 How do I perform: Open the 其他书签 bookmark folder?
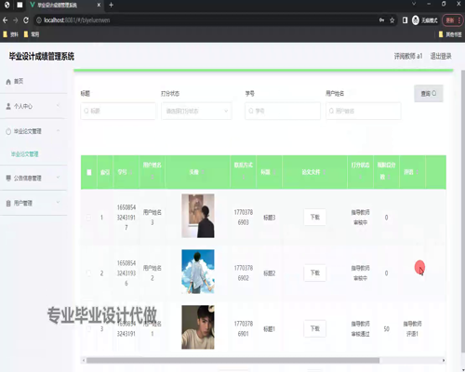click(x=450, y=34)
